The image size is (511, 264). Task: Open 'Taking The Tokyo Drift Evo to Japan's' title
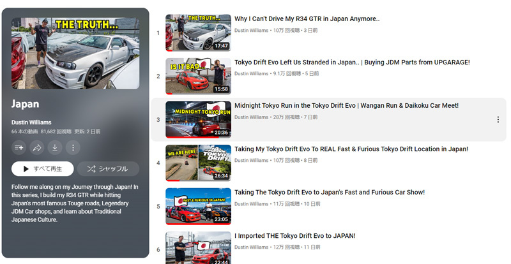pyautogui.click(x=330, y=193)
